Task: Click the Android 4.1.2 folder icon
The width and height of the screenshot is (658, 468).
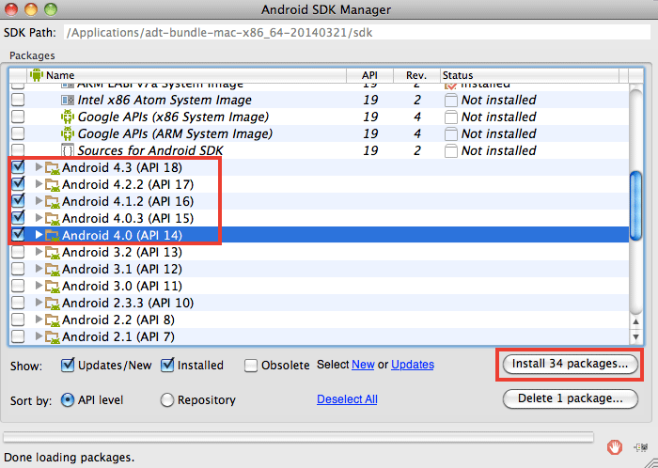Action: coord(53,202)
